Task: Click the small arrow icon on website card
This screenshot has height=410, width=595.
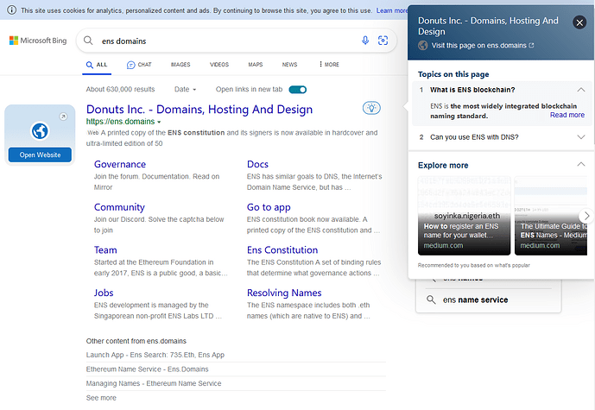Action: pos(63,117)
